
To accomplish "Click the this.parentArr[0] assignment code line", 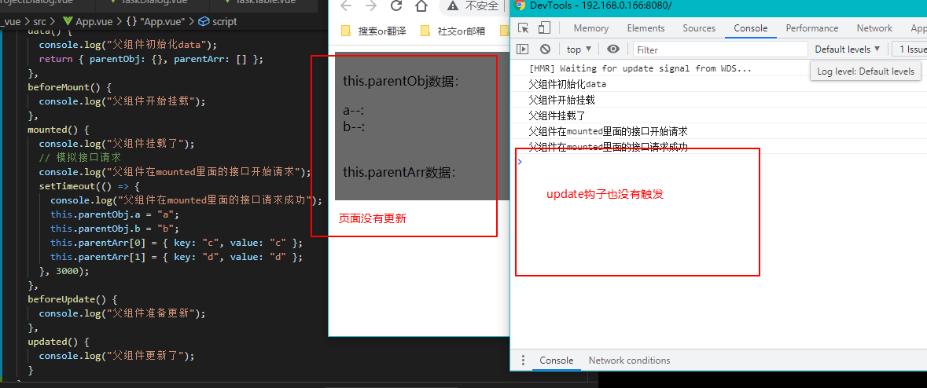I will (176, 243).
